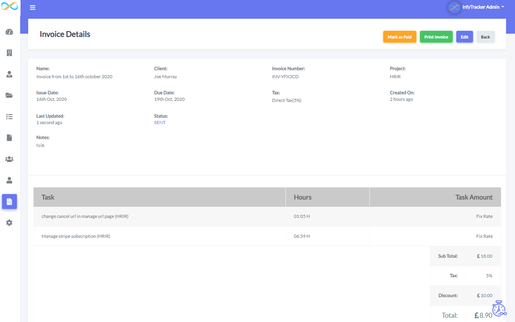Open the folder icon in sidebar
Viewport: 515px width, 322px height.
click(x=9, y=95)
